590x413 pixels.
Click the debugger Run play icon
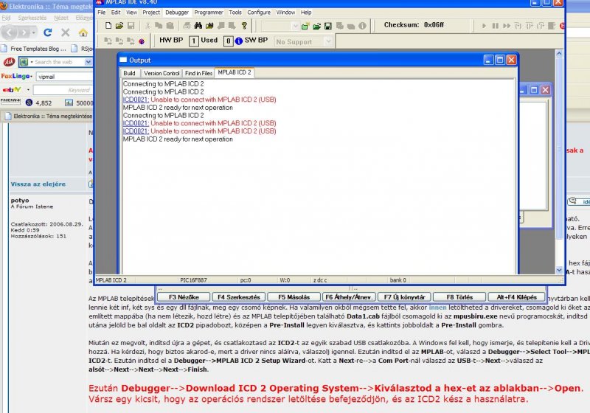tap(484, 26)
